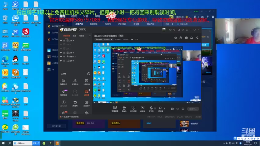Toggle the lock on 摄像头 1 source
Image resolution: width=260 pixels, height=146 pixels.
tap(64, 56)
